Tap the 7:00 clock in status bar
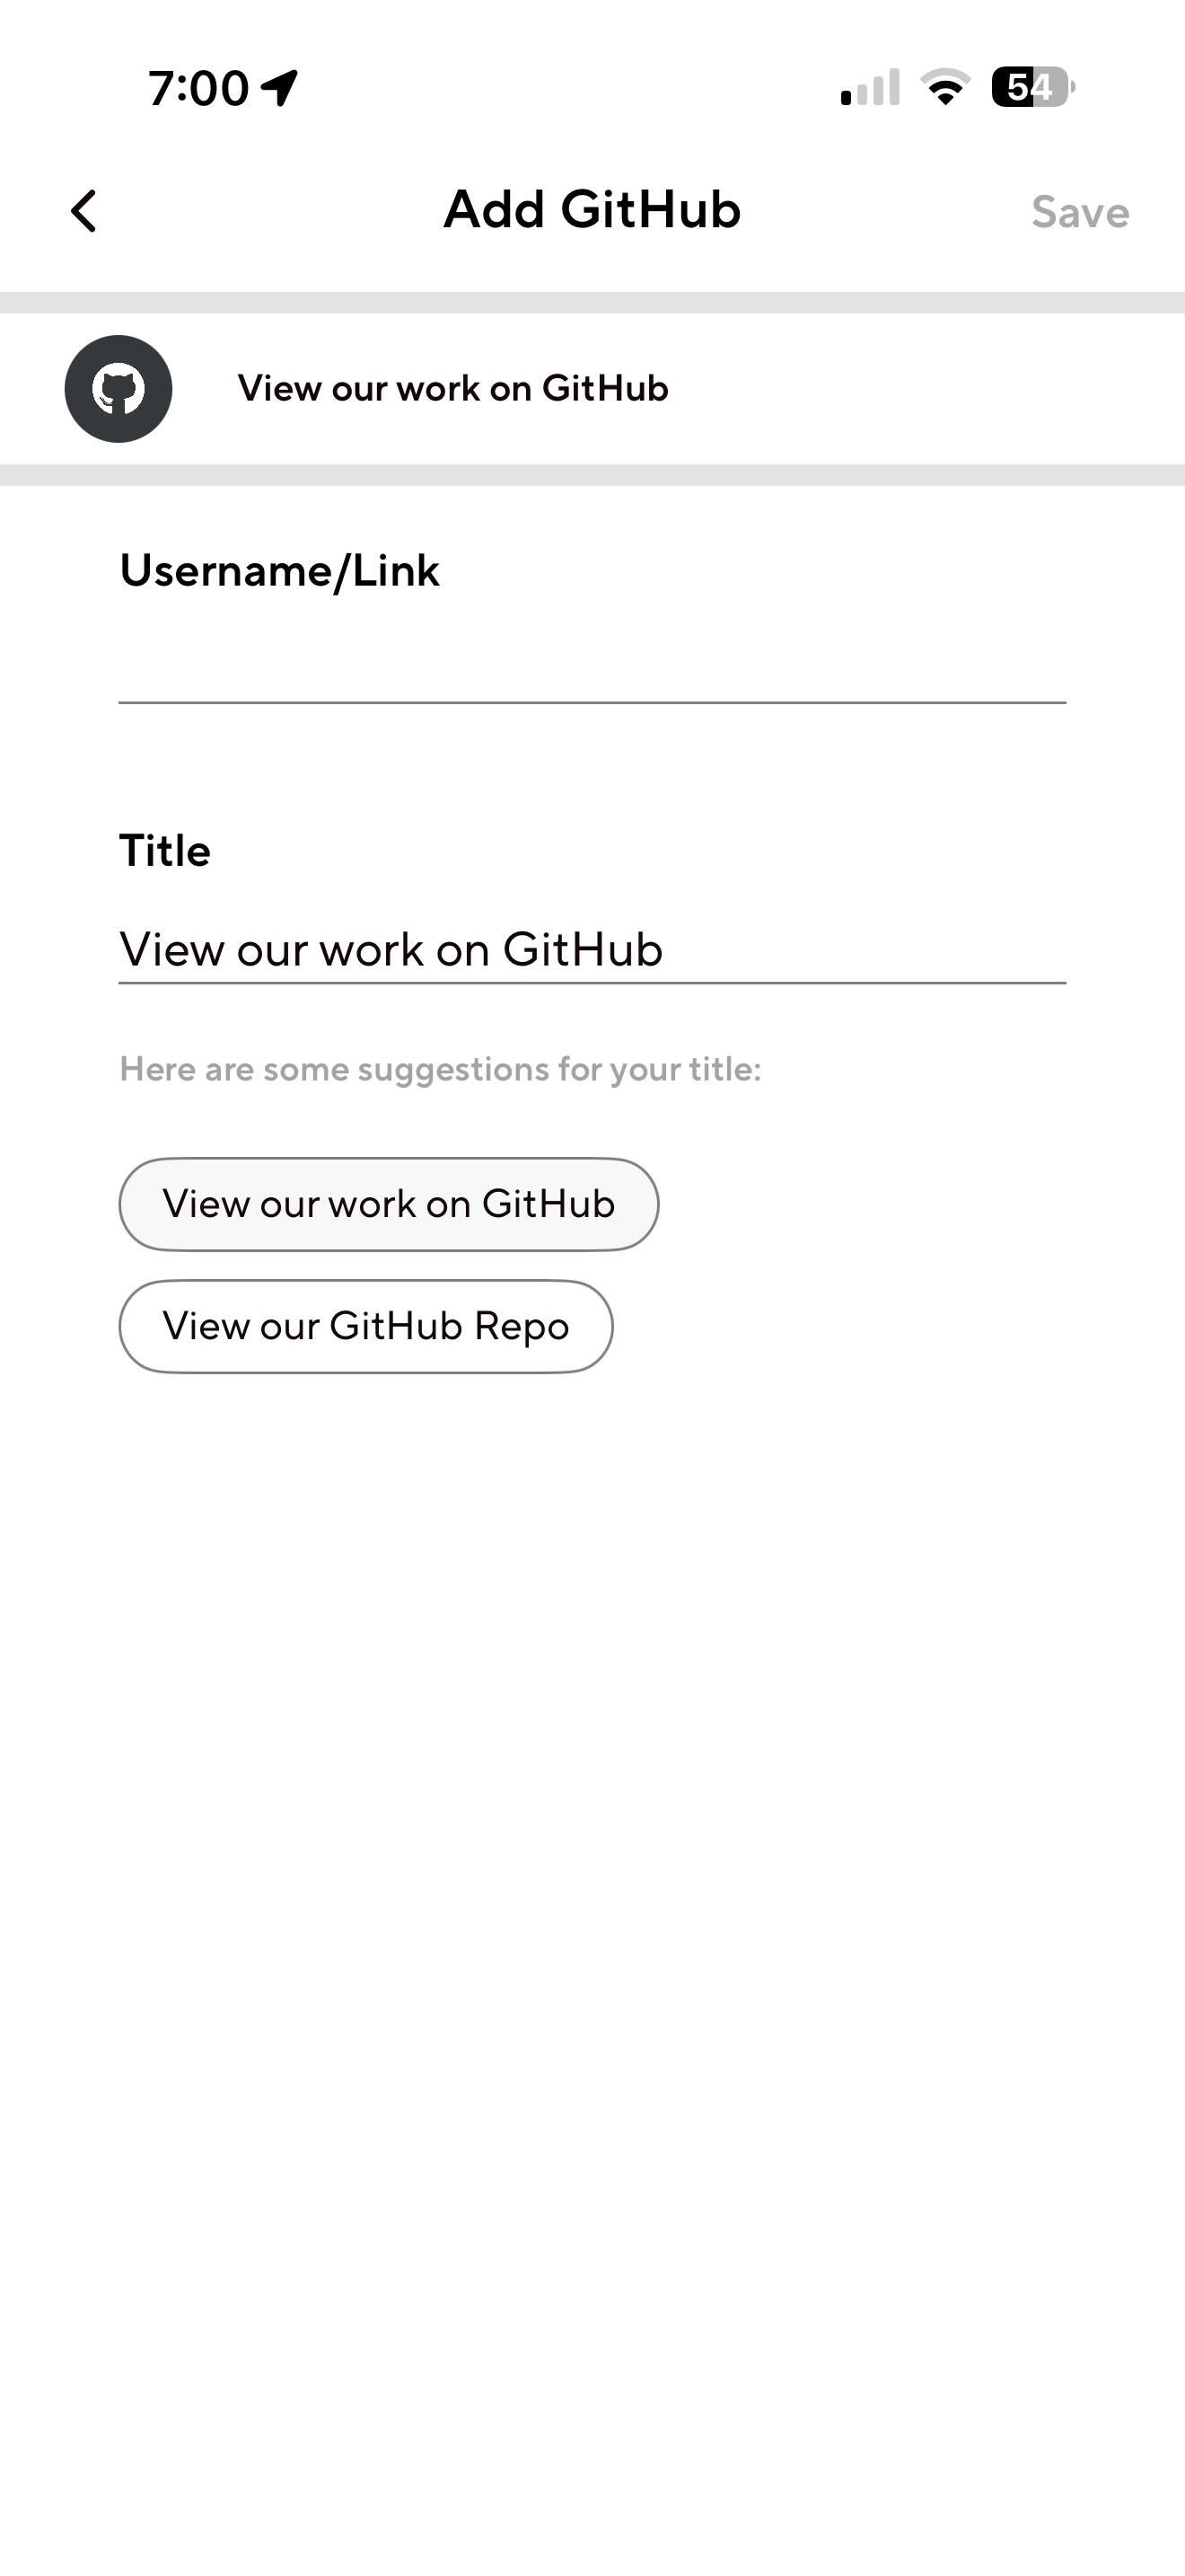The height and width of the screenshot is (2576, 1185). click(x=198, y=88)
